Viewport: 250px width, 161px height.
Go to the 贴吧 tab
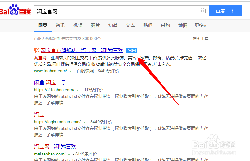coord(148,25)
